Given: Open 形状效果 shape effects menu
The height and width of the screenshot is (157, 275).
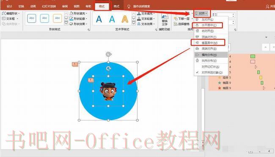Looking at the screenshot, I should (79, 24).
